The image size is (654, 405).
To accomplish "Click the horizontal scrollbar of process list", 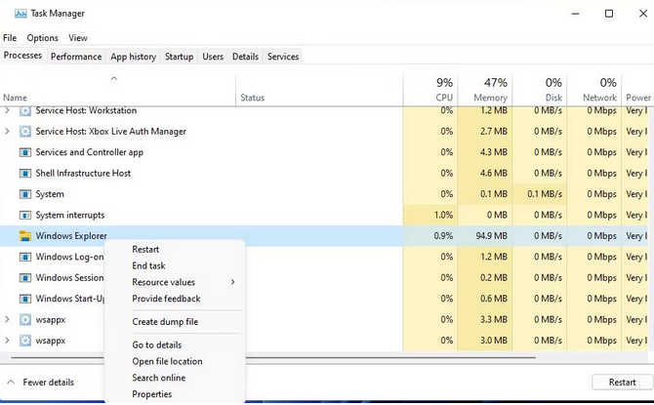I will (x=273, y=357).
